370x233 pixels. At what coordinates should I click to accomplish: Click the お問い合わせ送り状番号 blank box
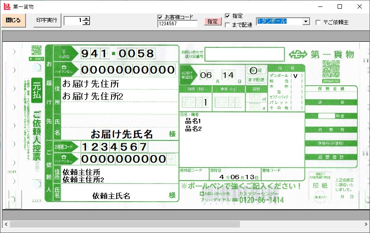point(245,54)
